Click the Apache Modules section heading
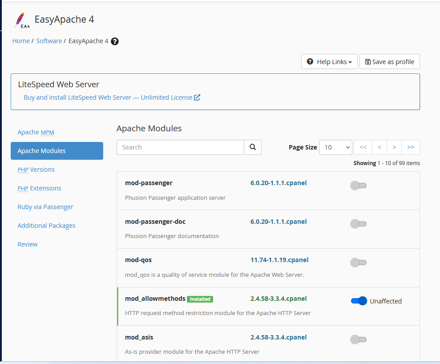 149,129
